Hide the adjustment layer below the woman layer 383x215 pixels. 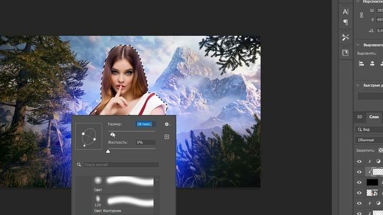[x=359, y=203]
